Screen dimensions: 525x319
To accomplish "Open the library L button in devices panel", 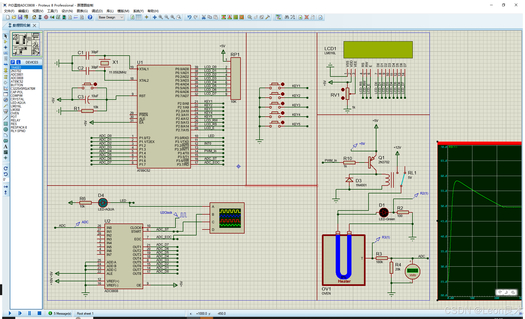I will (18, 62).
